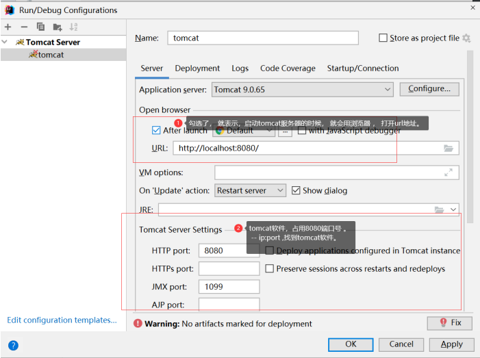480x358 pixels.
Task: Copy the selected configuration
Action: [x=40, y=27]
